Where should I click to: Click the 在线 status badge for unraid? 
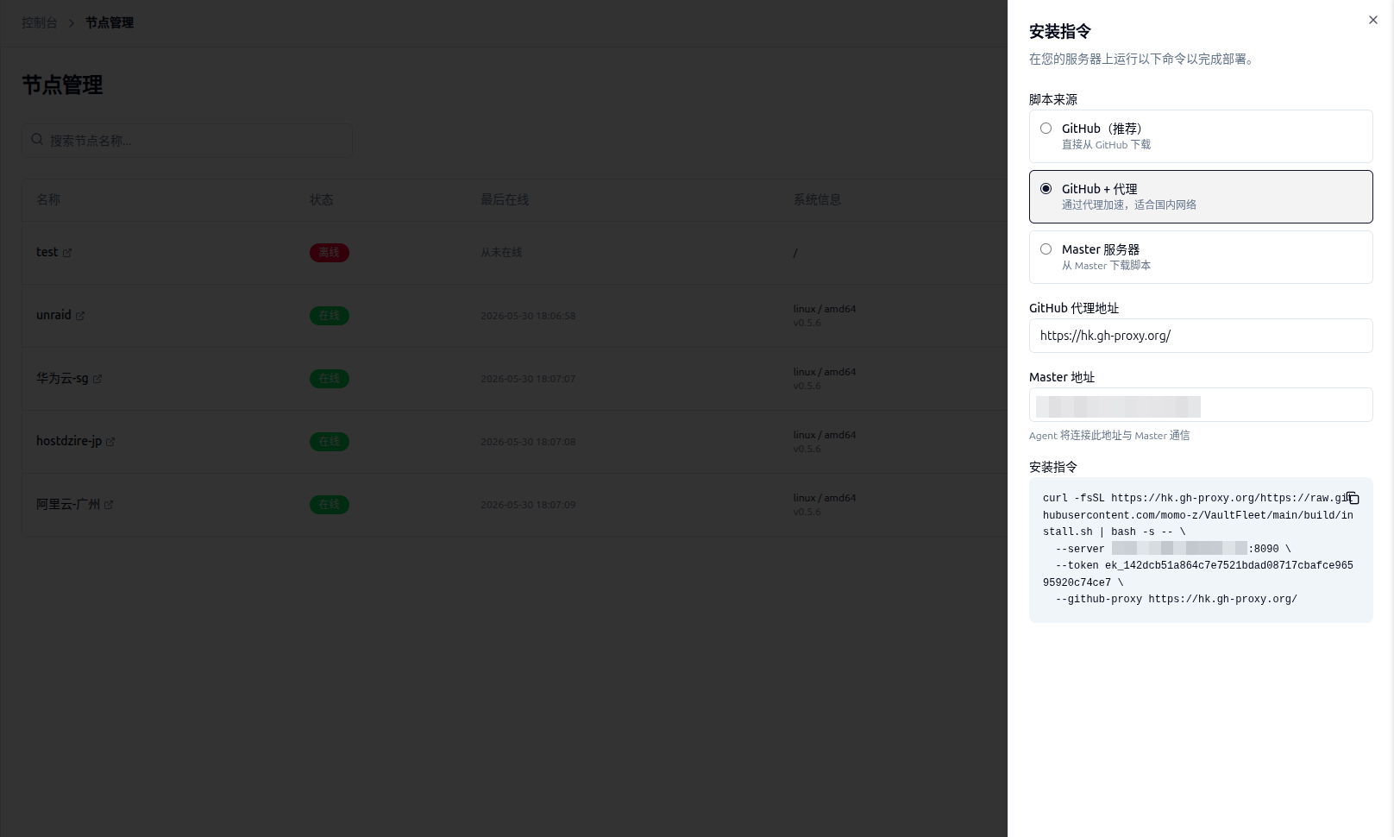[x=330, y=316]
